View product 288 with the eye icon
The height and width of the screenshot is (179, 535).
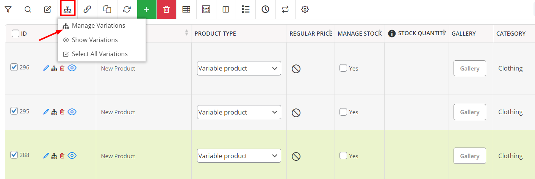click(72, 155)
